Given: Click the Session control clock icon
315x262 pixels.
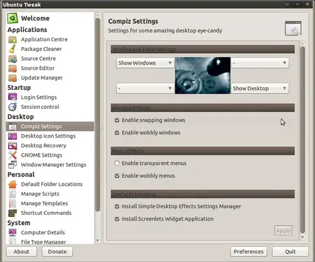Looking at the screenshot, I should point(12,107).
